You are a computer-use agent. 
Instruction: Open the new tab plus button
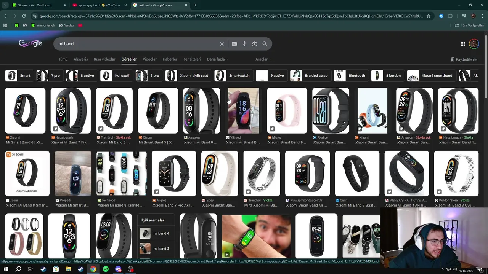click(x=195, y=5)
